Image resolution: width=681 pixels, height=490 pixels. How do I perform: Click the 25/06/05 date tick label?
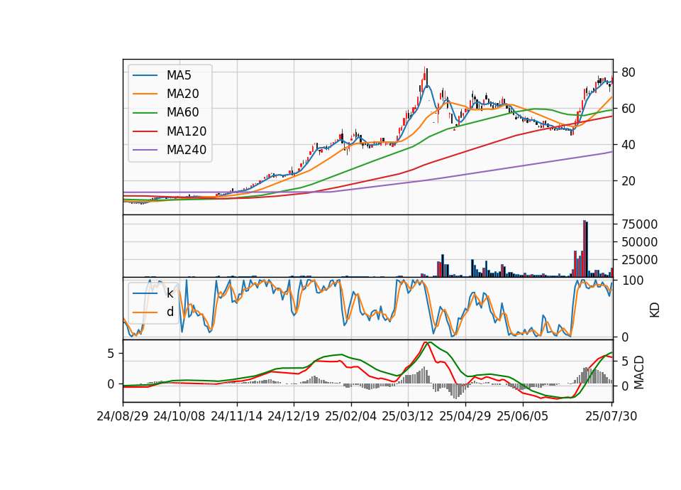click(x=523, y=417)
